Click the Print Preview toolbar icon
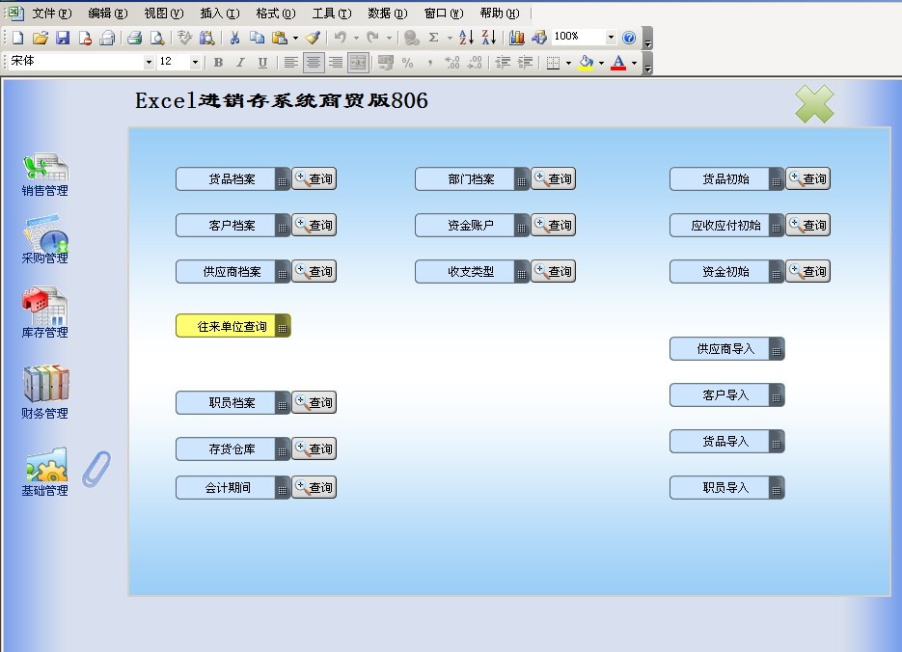The width and height of the screenshot is (902, 652). point(157,38)
